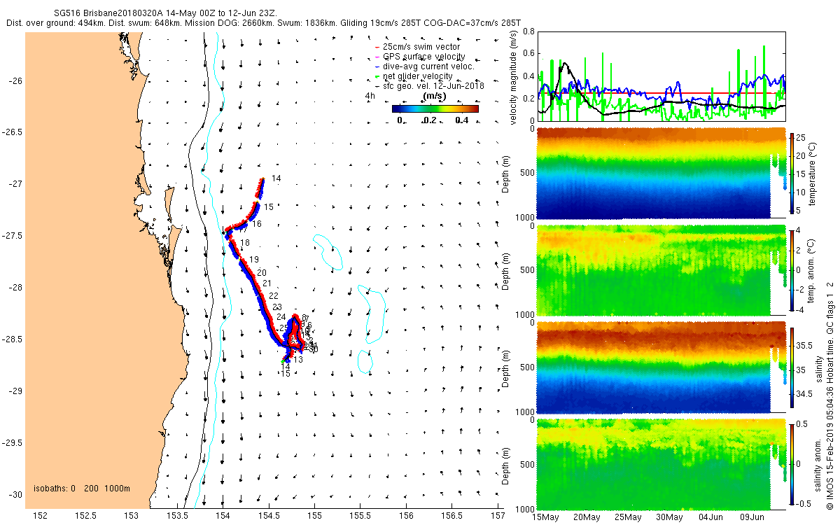This screenshot has width=840, height=525.
Task: Click the temperature (°C) colorbar
Action: coord(793,172)
